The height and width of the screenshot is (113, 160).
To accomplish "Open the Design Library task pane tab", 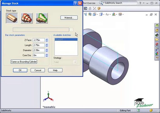I will click(x=157, y=35).
